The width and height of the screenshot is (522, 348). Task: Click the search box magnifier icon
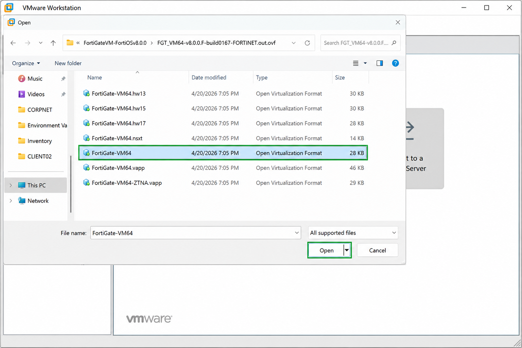[394, 43]
